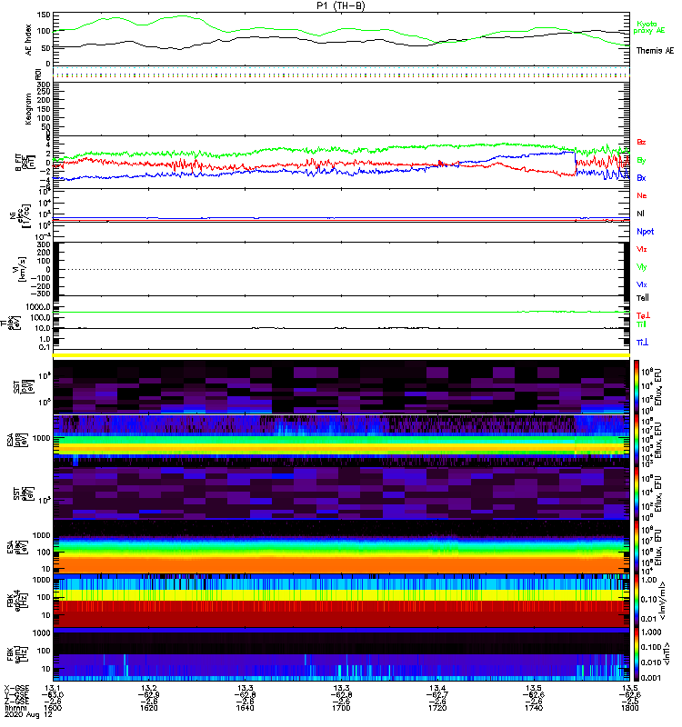
Task: Click the "13.1" X-GSE value
Action: (53, 688)
